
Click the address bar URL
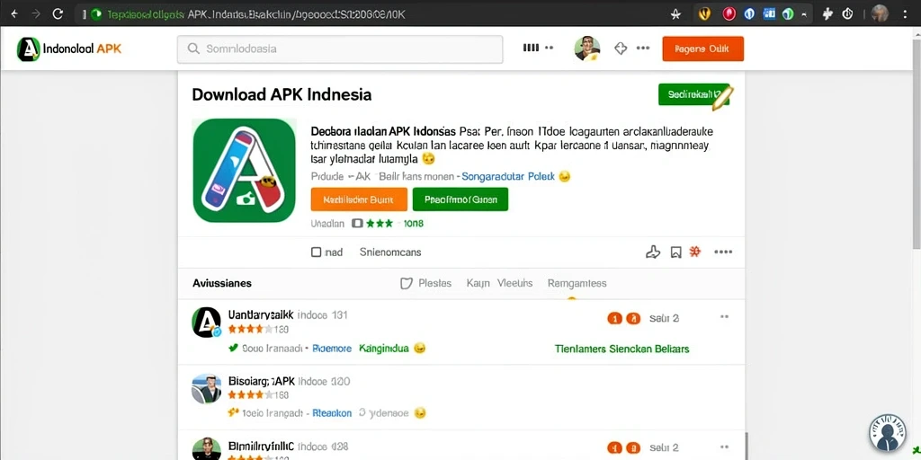[x=255, y=14]
